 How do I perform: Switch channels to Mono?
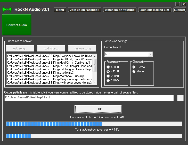tap(134, 71)
